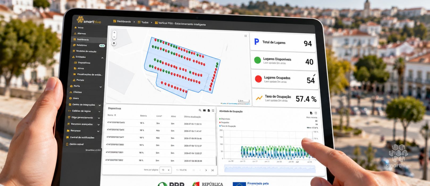Expand Dispositivos widget to fullscreen
Screen dimensions: 430x186
[213, 111]
